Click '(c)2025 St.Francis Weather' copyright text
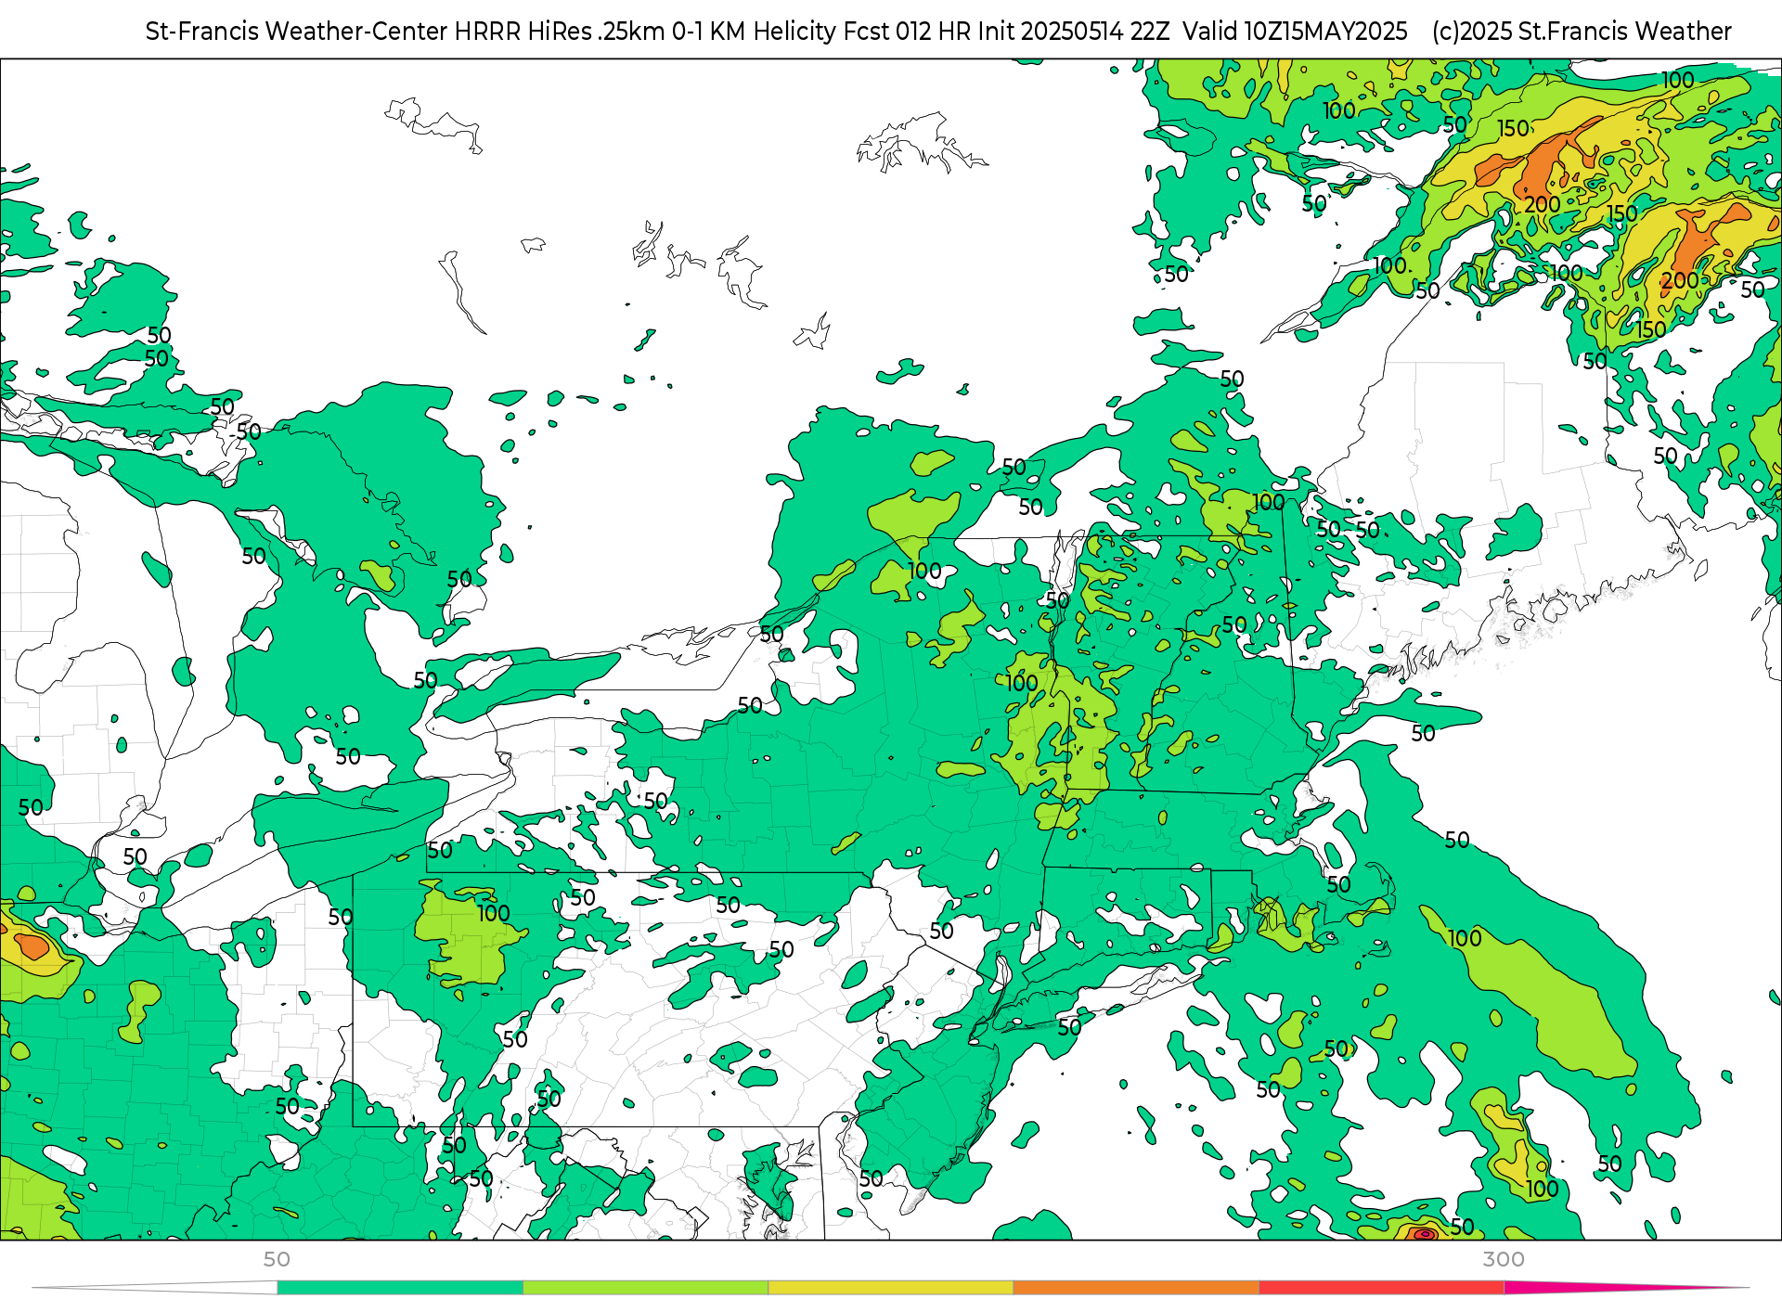Screen dimensions: 1782x1299 (1582, 32)
